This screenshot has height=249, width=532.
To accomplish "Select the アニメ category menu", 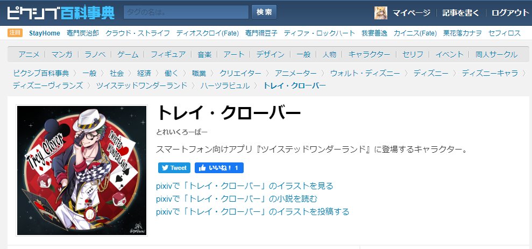I will coord(29,54).
